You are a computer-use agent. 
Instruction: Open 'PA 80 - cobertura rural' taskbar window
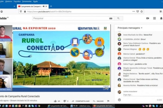pos(80,106)
